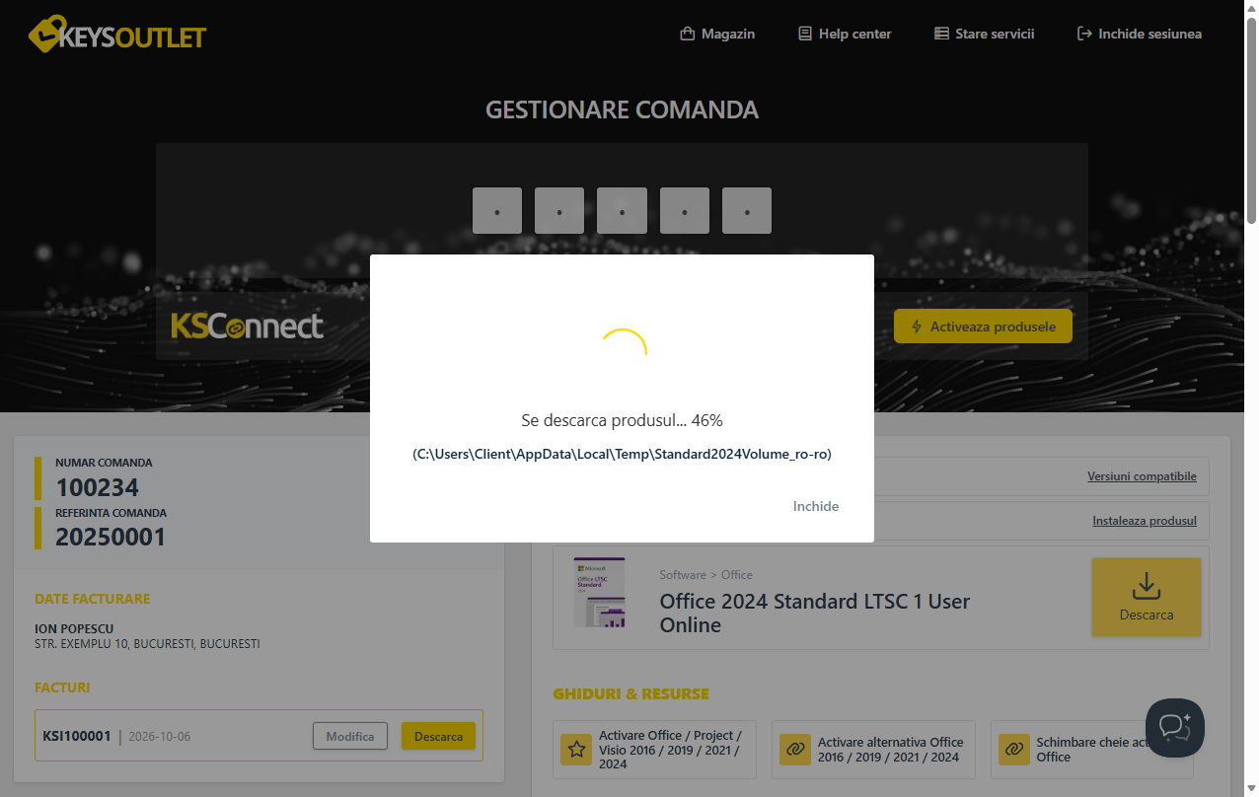Click the Office 2024 Standard LTSC product title
The image size is (1259, 797).
pos(815,613)
